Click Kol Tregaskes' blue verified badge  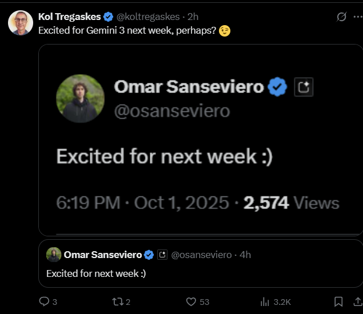pos(108,17)
